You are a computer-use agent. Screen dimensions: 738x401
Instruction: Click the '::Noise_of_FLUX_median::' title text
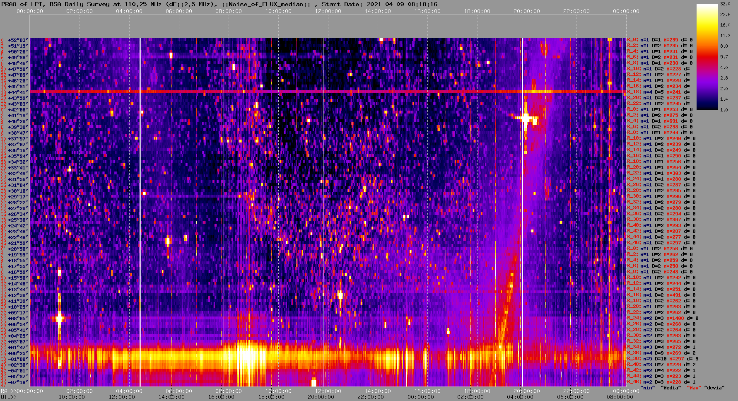(265, 4)
